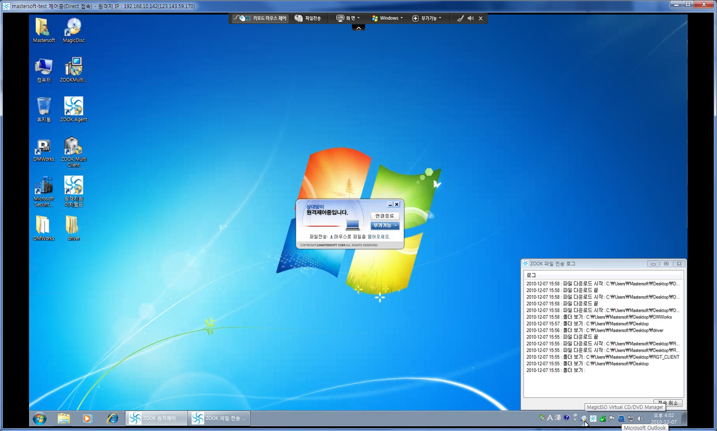Image resolution: width=717 pixels, height=431 pixels.
Task: Click the 로그 header in log window
Action: (603, 276)
